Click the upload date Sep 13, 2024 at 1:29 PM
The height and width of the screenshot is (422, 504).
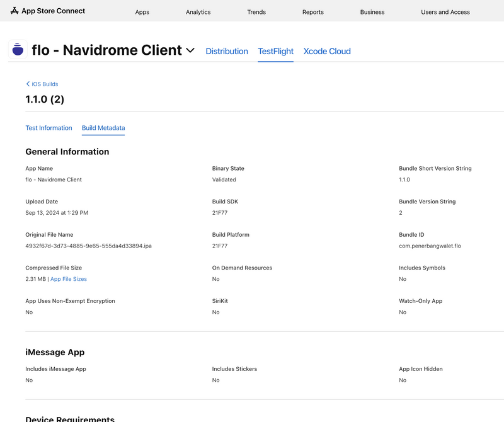[x=57, y=213]
